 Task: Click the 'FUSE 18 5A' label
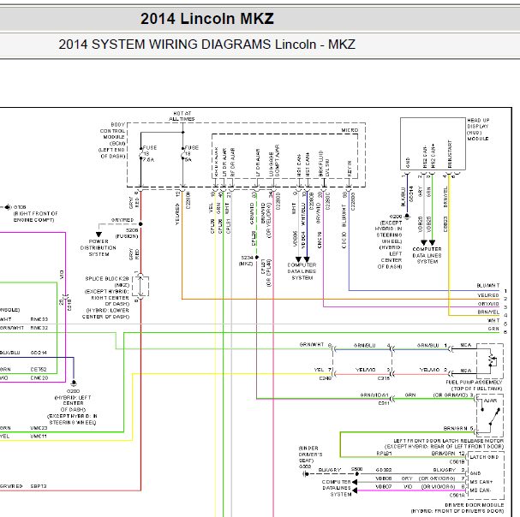tap(191, 153)
